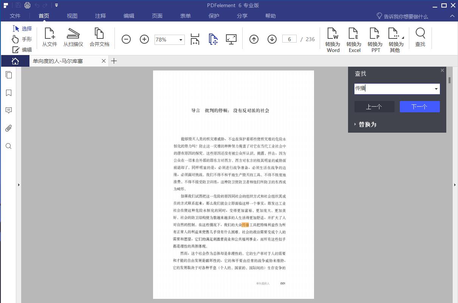Open the attachments panel

click(x=8, y=128)
